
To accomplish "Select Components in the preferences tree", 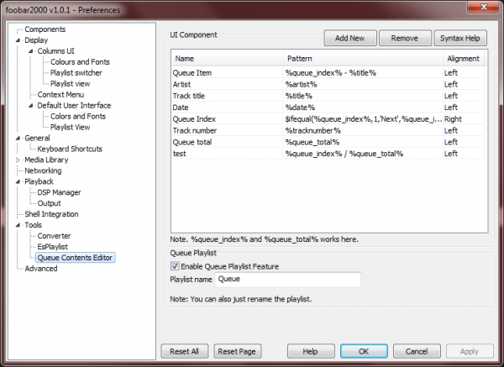I will tap(45, 29).
